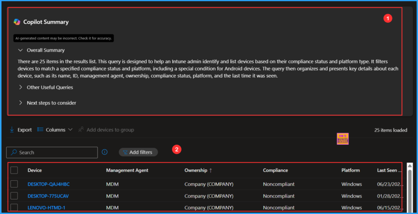Image resolution: width=418 pixels, height=214 pixels.
Task: Click the Copilot logo icon
Action: tap(17, 22)
